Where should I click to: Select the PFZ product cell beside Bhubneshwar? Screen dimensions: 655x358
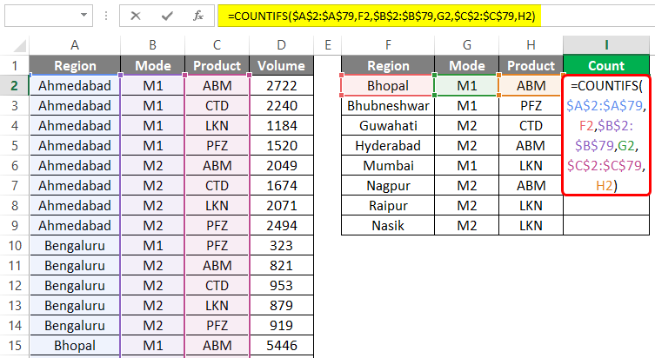(x=531, y=105)
